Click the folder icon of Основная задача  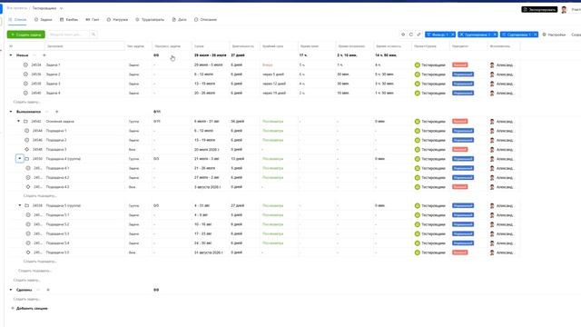pyautogui.click(x=25, y=121)
